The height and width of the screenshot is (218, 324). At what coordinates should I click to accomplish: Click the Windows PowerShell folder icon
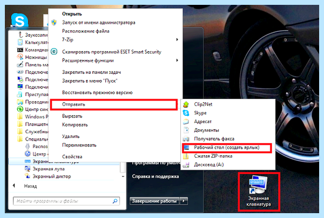[x=21, y=117]
